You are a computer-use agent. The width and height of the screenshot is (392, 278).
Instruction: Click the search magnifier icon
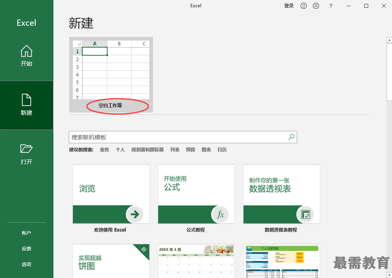291,137
